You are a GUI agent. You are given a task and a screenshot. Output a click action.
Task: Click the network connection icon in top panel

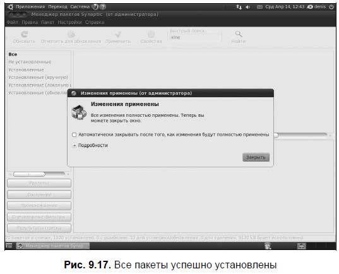point(239,7)
